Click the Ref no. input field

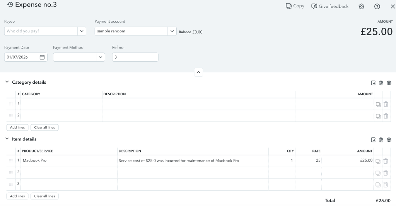coord(135,57)
